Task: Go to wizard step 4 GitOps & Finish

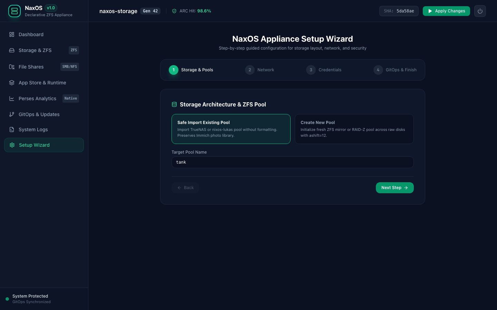Action: click(395, 70)
